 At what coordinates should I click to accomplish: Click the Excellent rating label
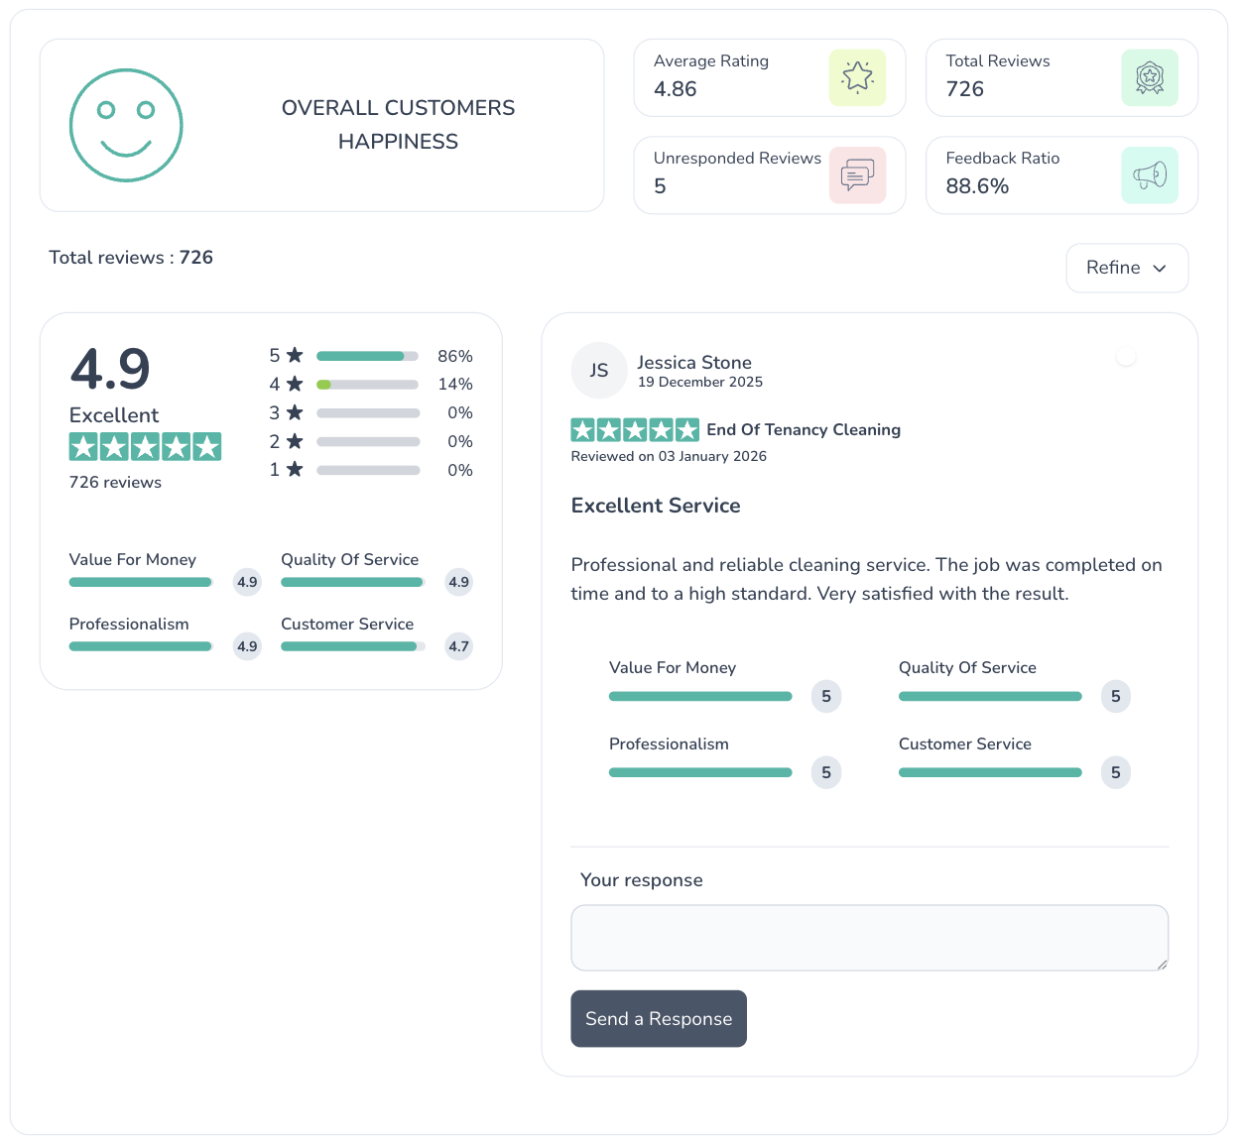[114, 415]
